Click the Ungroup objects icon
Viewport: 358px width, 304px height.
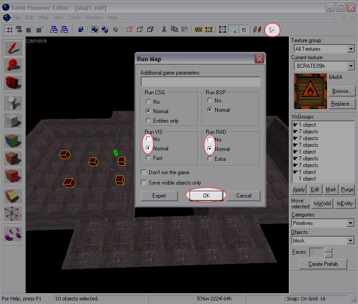(x=105, y=30)
